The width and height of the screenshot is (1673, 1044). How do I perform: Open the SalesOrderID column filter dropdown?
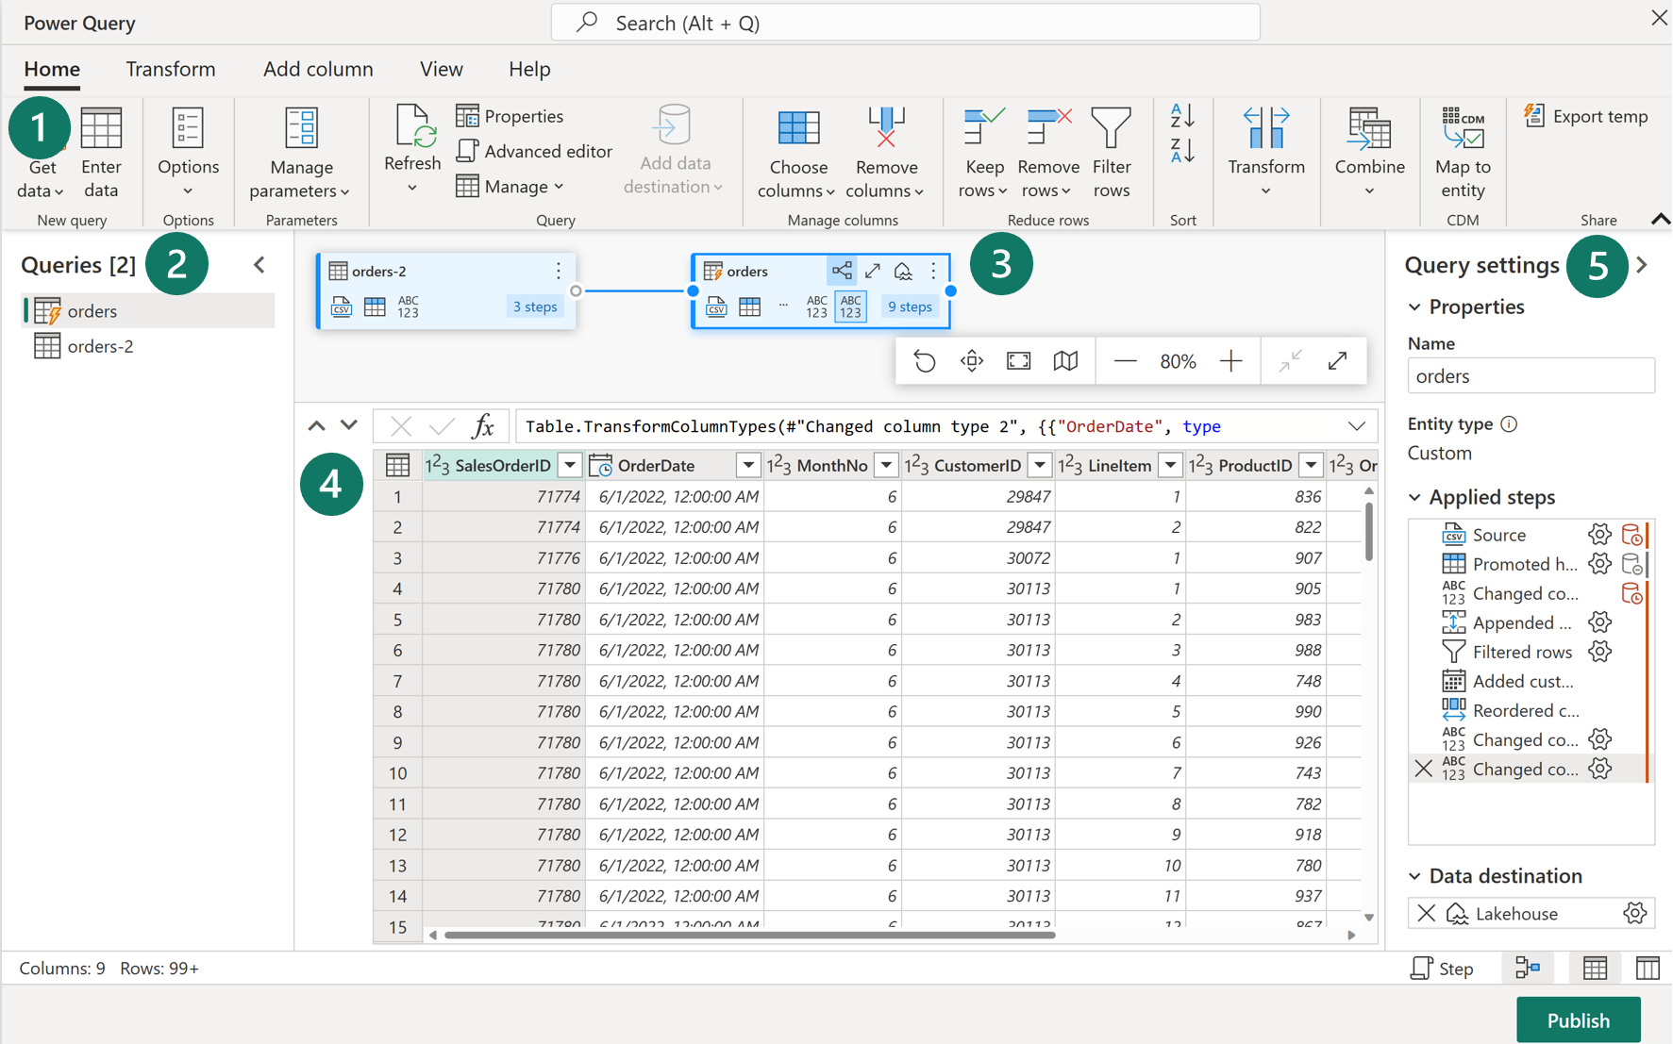(x=569, y=464)
